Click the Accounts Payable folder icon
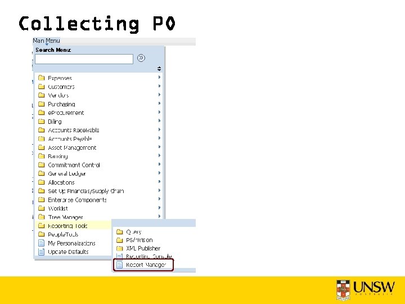The image size is (405, 304). [41, 138]
